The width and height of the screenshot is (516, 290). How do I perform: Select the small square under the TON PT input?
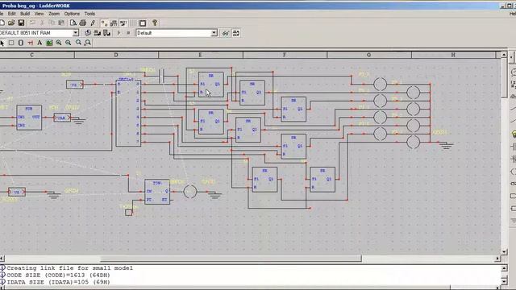pos(129,213)
